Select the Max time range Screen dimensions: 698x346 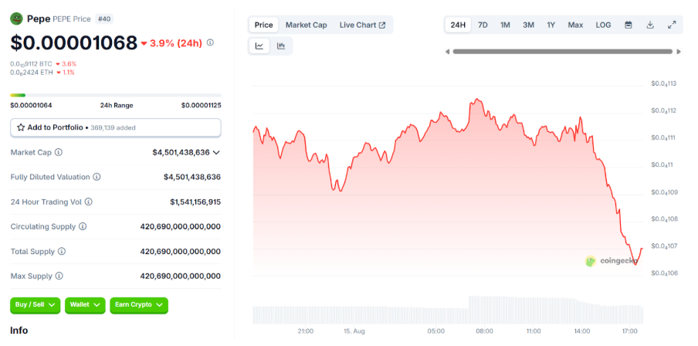[x=575, y=25]
